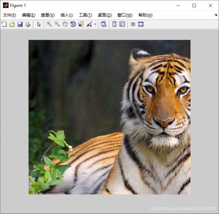
Task: Open a file with the folder icon
Action: 12,24
